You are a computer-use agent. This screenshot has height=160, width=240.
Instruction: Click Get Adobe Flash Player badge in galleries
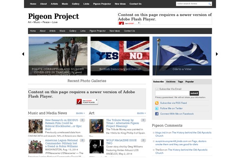[x=87, y=102]
